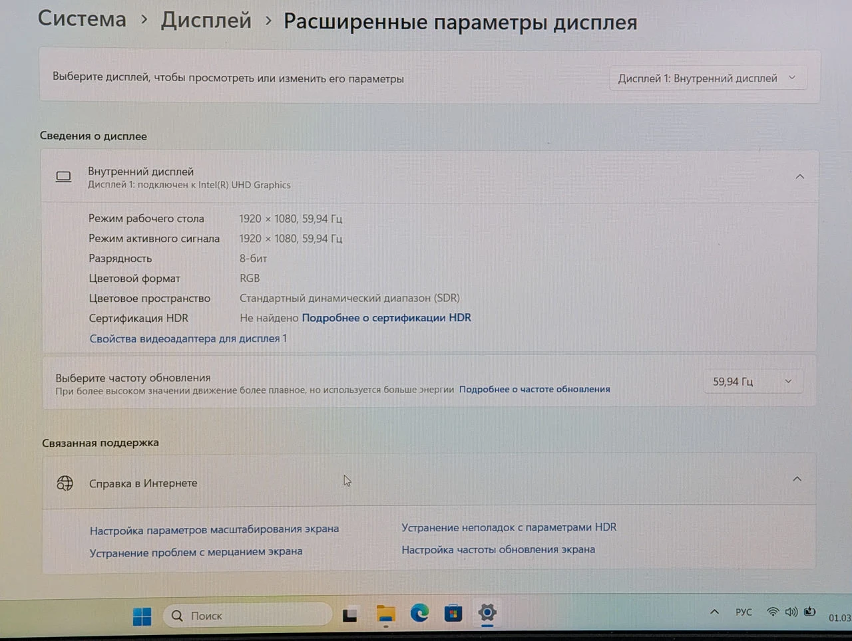Open Устранение проблем с мерцанием экрана link
This screenshot has width=852, height=641.
tap(196, 552)
